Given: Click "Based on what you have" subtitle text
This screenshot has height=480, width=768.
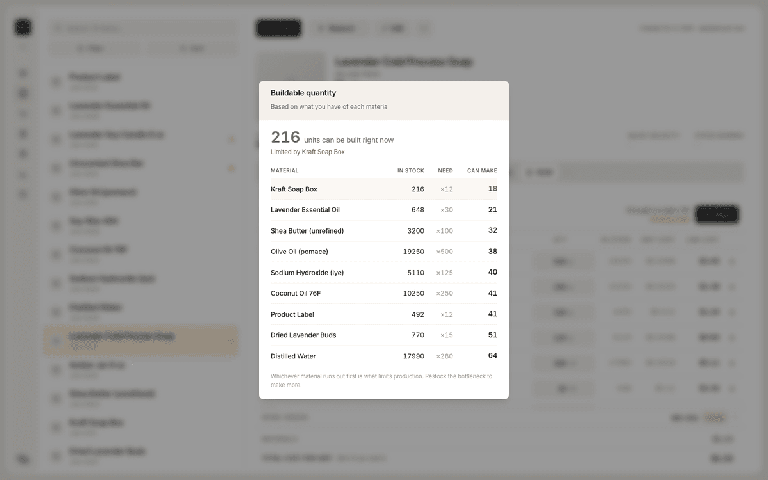Looking at the screenshot, I should point(330,107).
